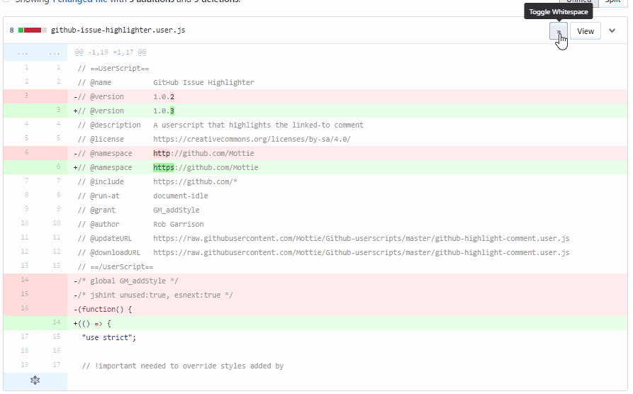Select added line number 3 in green

pyautogui.click(x=57, y=111)
